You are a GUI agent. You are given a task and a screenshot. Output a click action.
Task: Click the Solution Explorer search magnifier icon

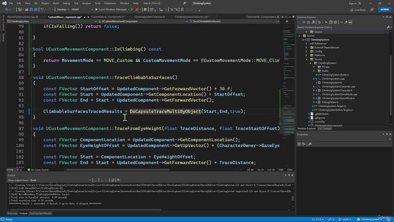click(x=388, y=27)
